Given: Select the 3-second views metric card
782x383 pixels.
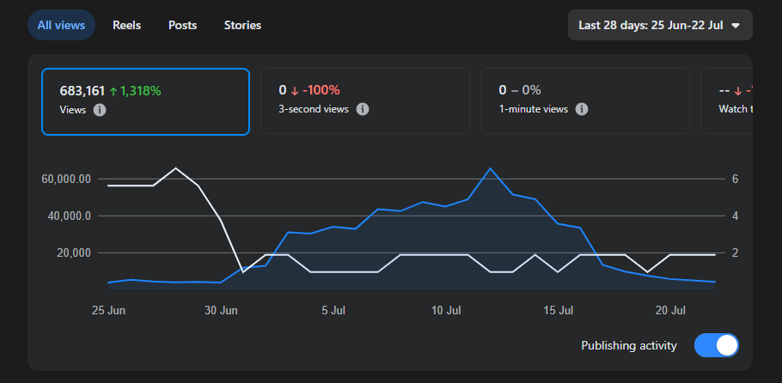Looking at the screenshot, I should [365, 101].
